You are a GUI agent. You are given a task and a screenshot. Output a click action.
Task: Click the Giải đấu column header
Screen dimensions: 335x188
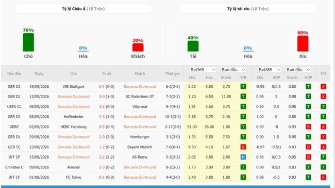(x=14, y=73)
